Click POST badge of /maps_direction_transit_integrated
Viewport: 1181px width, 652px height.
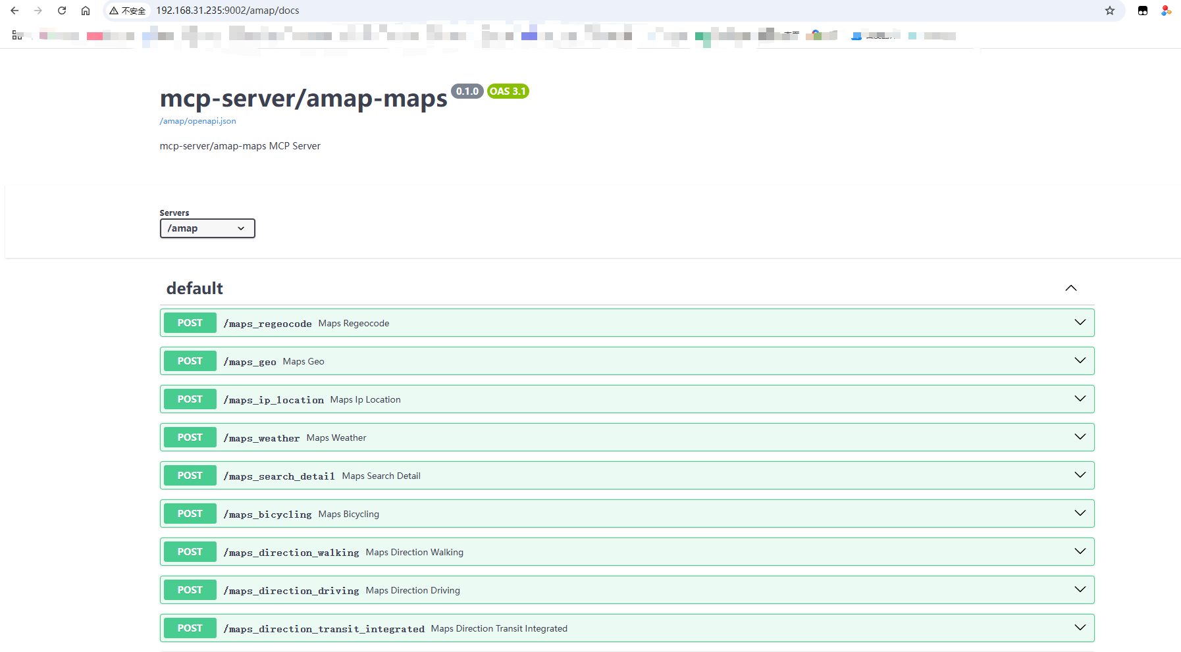click(x=190, y=628)
